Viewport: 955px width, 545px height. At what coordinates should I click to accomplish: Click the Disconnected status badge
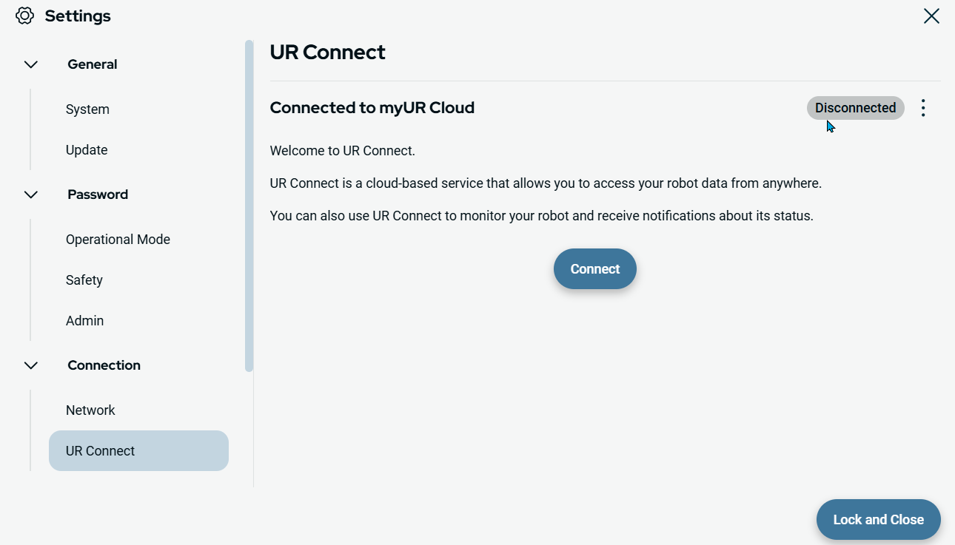point(855,108)
